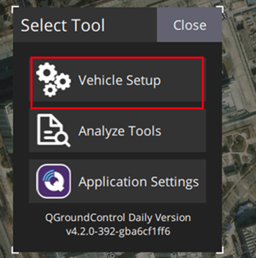Click the magnifying glass on the analyze icon

[63, 140]
